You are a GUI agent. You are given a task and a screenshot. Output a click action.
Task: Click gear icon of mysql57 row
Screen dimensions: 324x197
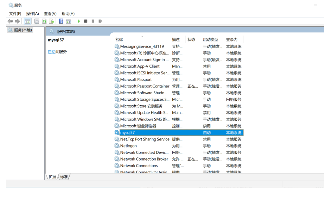pyautogui.click(x=117, y=132)
